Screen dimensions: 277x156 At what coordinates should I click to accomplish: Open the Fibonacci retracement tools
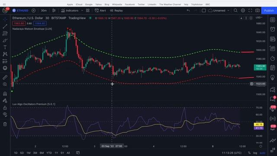tap(5, 33)
